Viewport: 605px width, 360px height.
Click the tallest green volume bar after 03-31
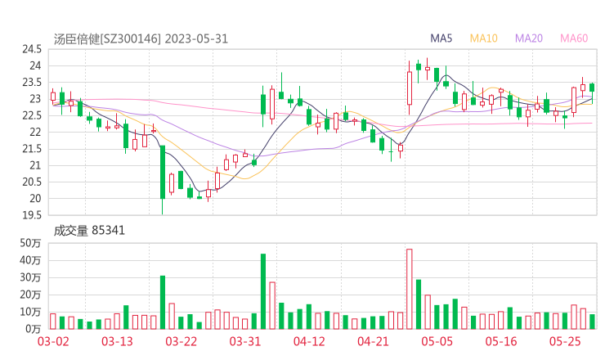tap(263, 291)
